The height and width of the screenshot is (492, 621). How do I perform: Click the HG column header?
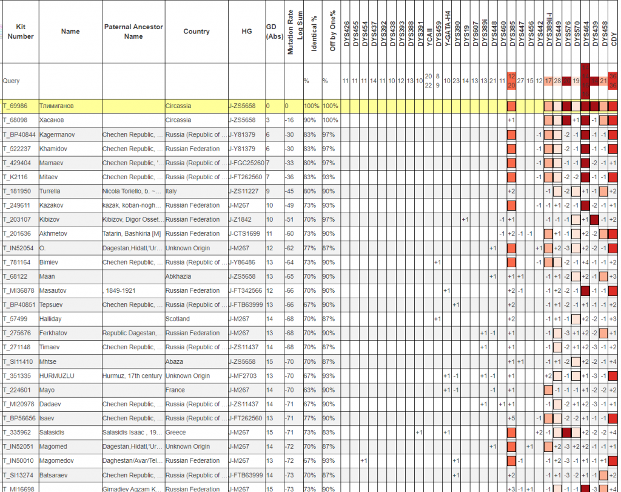pyautogui.click(x=246, y=32)
